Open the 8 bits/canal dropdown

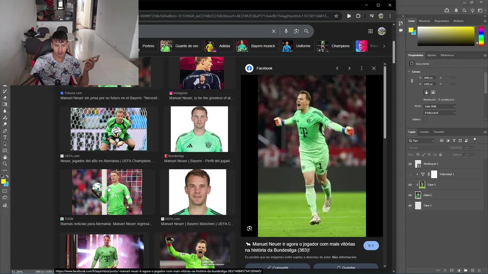(x=440, y=113)
